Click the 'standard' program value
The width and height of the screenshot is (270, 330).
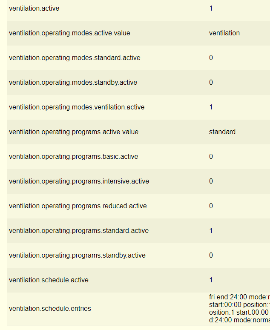click(x=222, y=132)
